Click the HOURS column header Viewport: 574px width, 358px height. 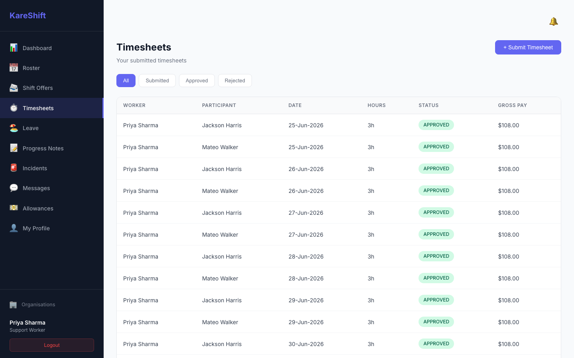376,105
